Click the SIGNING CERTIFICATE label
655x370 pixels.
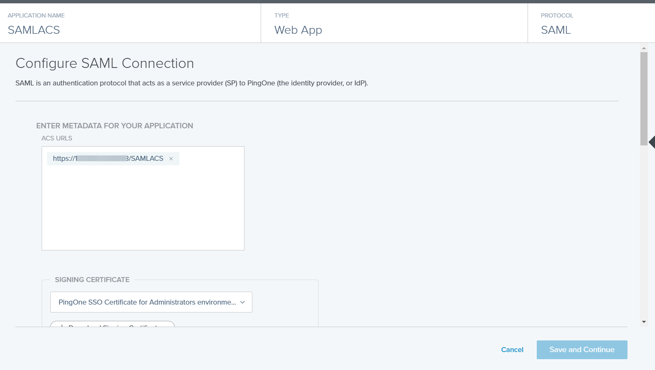tap(92, 280)
